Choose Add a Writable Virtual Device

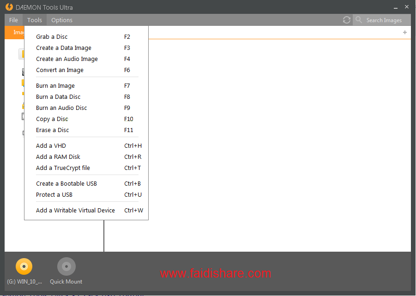point(75,210)
